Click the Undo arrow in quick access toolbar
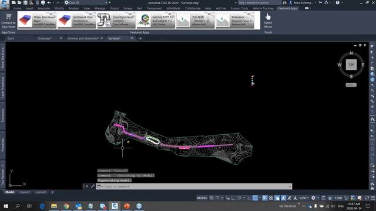The height and width of the screenshot is (211, 376). click(x=49, y=2)
